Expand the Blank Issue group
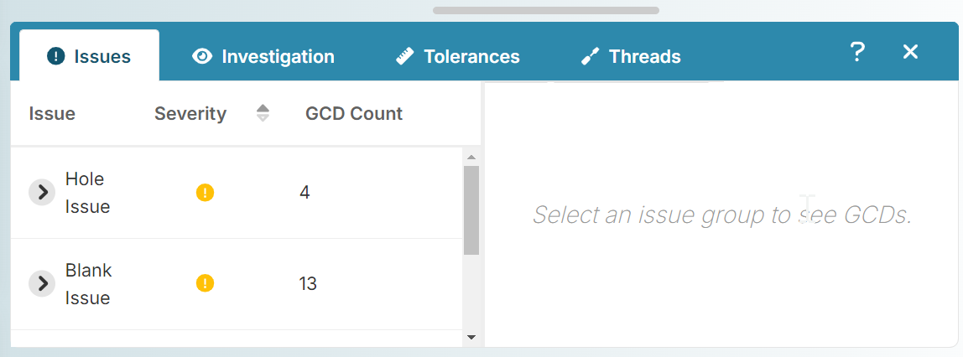This screenshot has width=963, height=357. [43, 283]
